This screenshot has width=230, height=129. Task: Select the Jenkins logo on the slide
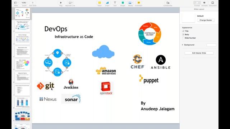pos(71,84)
